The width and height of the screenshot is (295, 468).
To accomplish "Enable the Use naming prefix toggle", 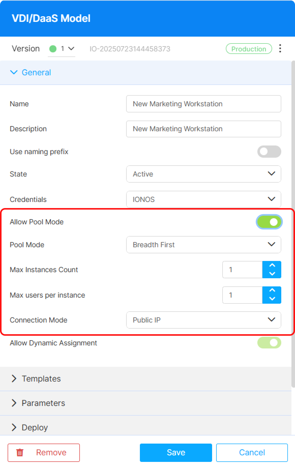I will pos(269,152).
